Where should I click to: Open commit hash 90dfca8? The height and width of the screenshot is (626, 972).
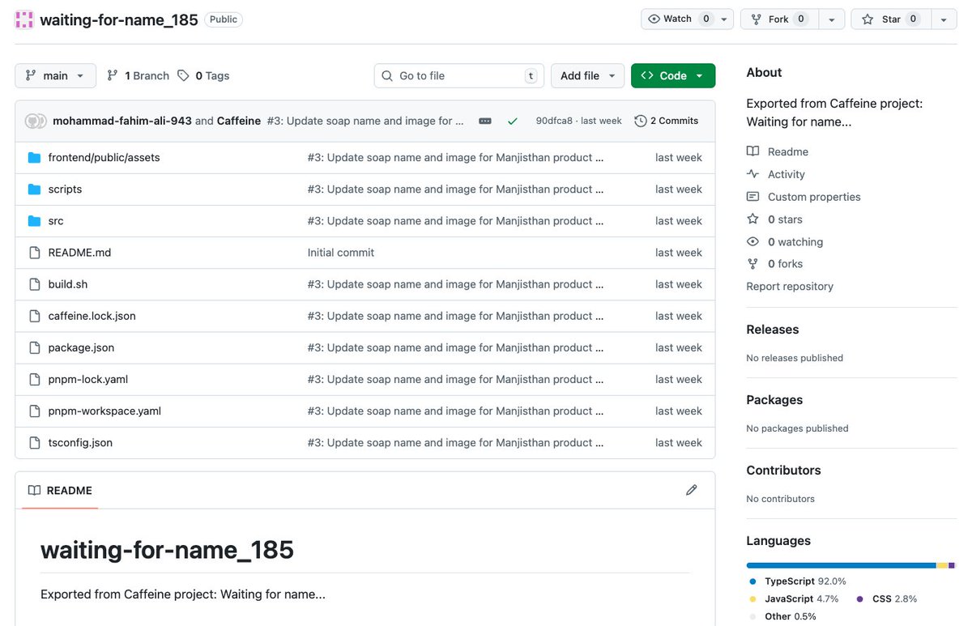[x=554, y=121]
